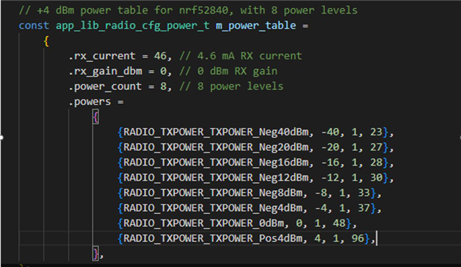Click RADIO_TXPOWER_TXPOWER_0dBm identifier
This screenshot has height=267, width=461.
coord(204,224)
